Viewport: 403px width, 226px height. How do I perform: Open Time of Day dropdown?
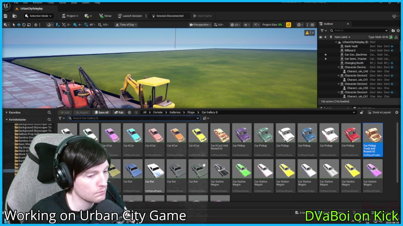point(126,24)
